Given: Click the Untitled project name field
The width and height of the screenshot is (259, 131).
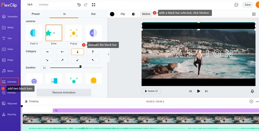Looking at the screenshot, I should (55, 5).
